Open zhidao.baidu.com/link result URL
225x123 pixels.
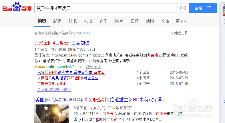(56, 66)
